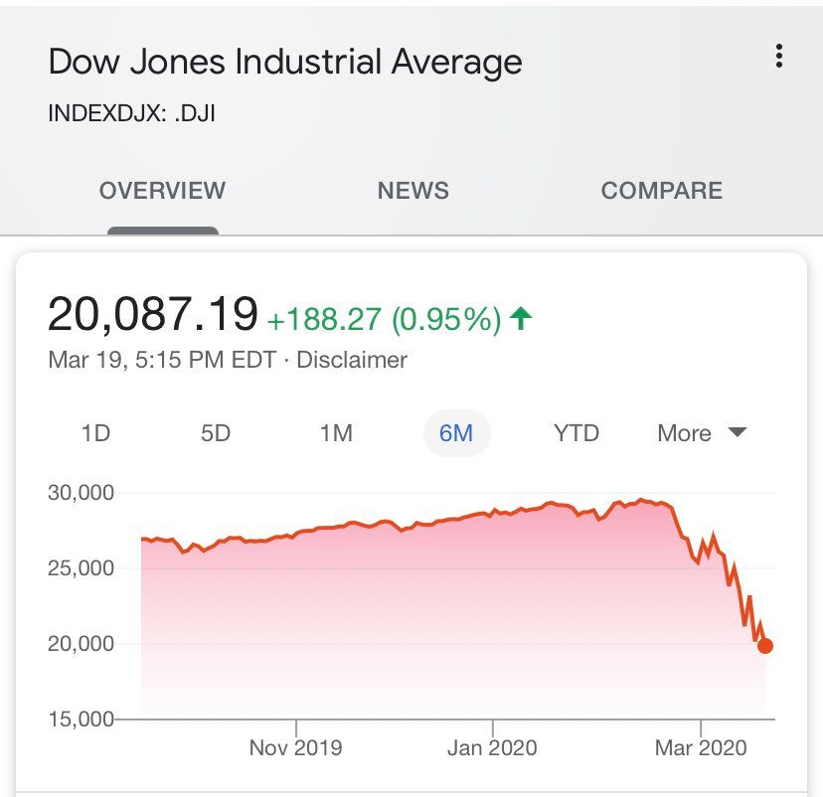
Task: Click the +188.27 (0.95%) change value
Action: coord(384,319)
